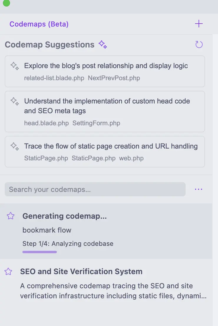The width and height of the screenshot is (218, 326).
Task: Click sparkle icon on blog post relationship suggestion
Action: tap(15, 66)
